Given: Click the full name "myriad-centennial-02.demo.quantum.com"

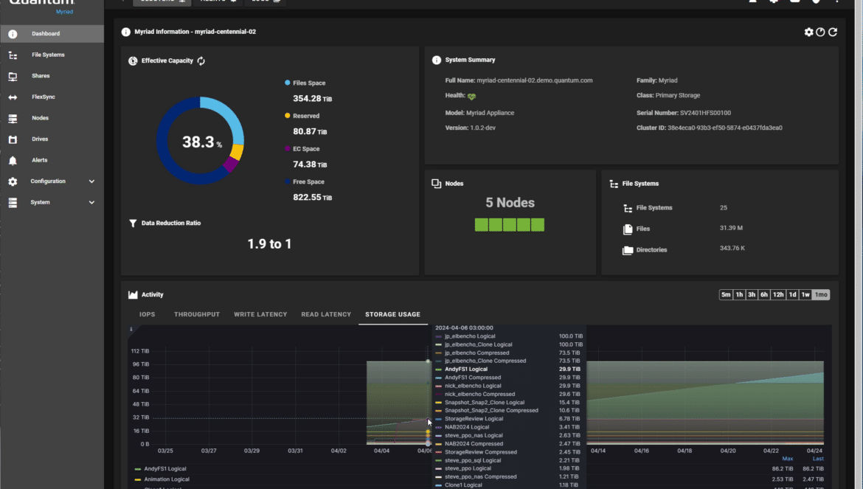Looking at the screenshot, I should pyautogui.click(x=535, y=80).
